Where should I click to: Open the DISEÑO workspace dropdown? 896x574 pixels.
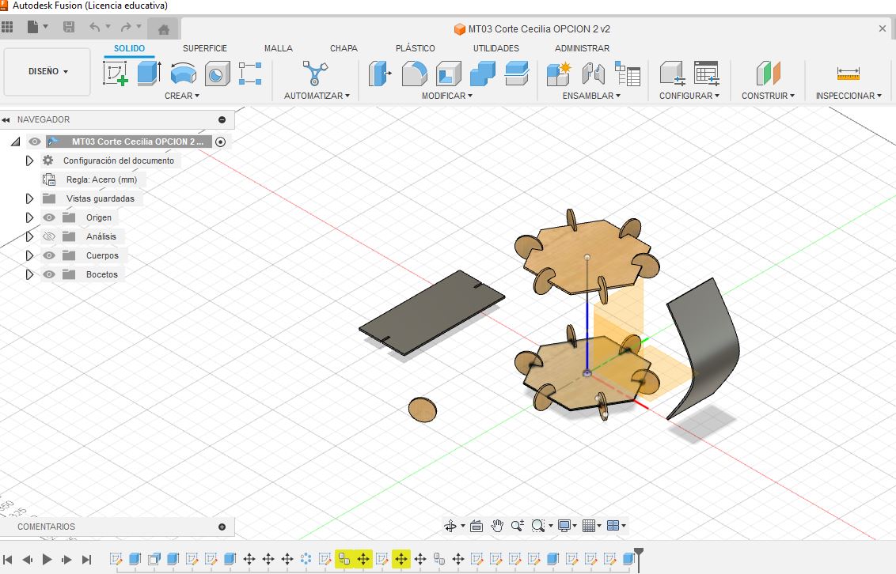click(47, 72)
